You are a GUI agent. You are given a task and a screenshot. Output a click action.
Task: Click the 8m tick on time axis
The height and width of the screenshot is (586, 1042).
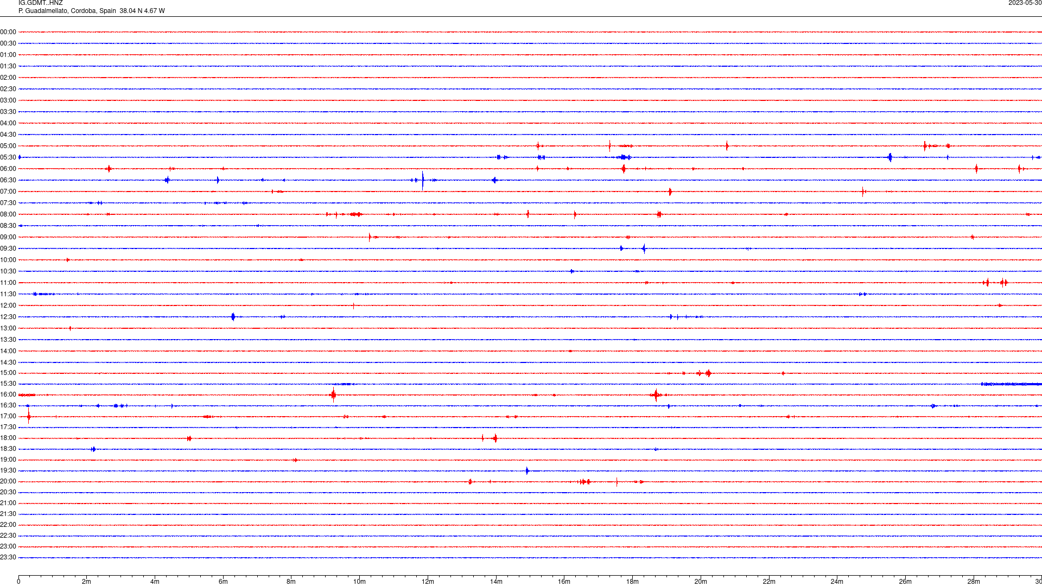[x=291, y=582]
